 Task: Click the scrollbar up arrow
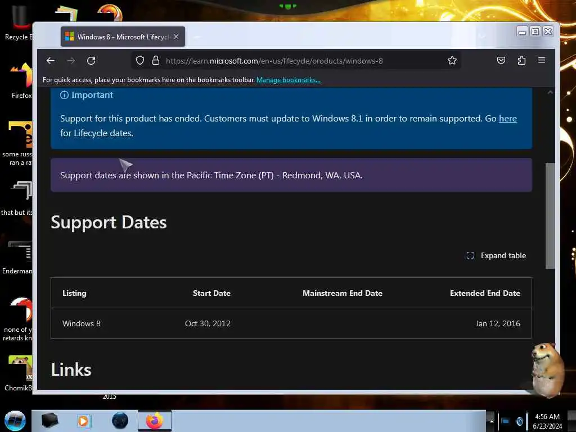coord(550,93)
